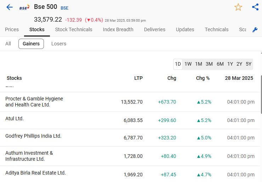
Task: Choose the 5Y time period
Action: 249,64
